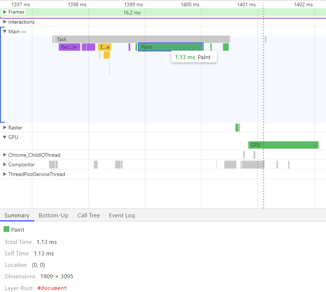Expand the Compositor track

[x=4, y=164]
